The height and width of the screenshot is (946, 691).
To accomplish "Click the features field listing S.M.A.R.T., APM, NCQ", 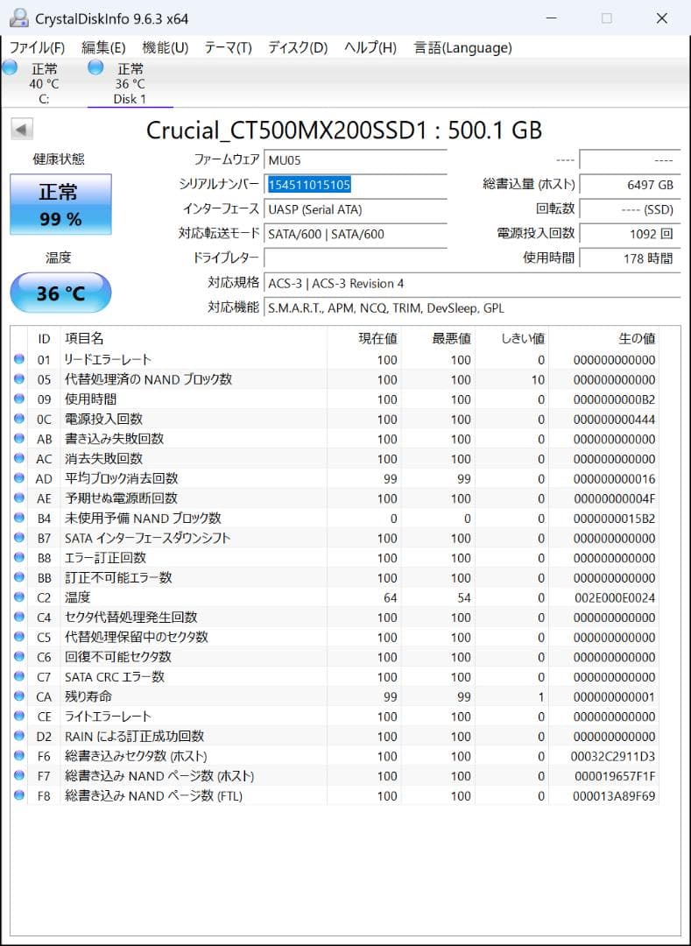I will point(472,307).
